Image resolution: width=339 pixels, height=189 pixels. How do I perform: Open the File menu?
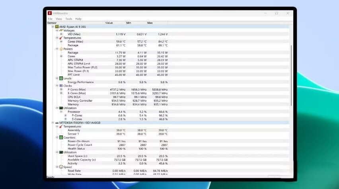(50, 19)
